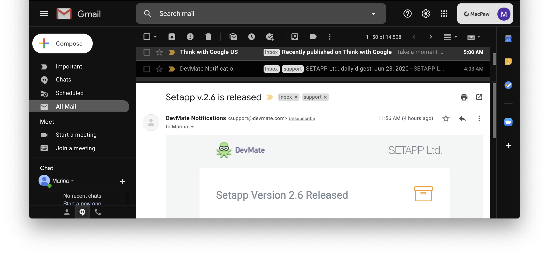Star the Setapp v.2.6 message

click(446, 119)
